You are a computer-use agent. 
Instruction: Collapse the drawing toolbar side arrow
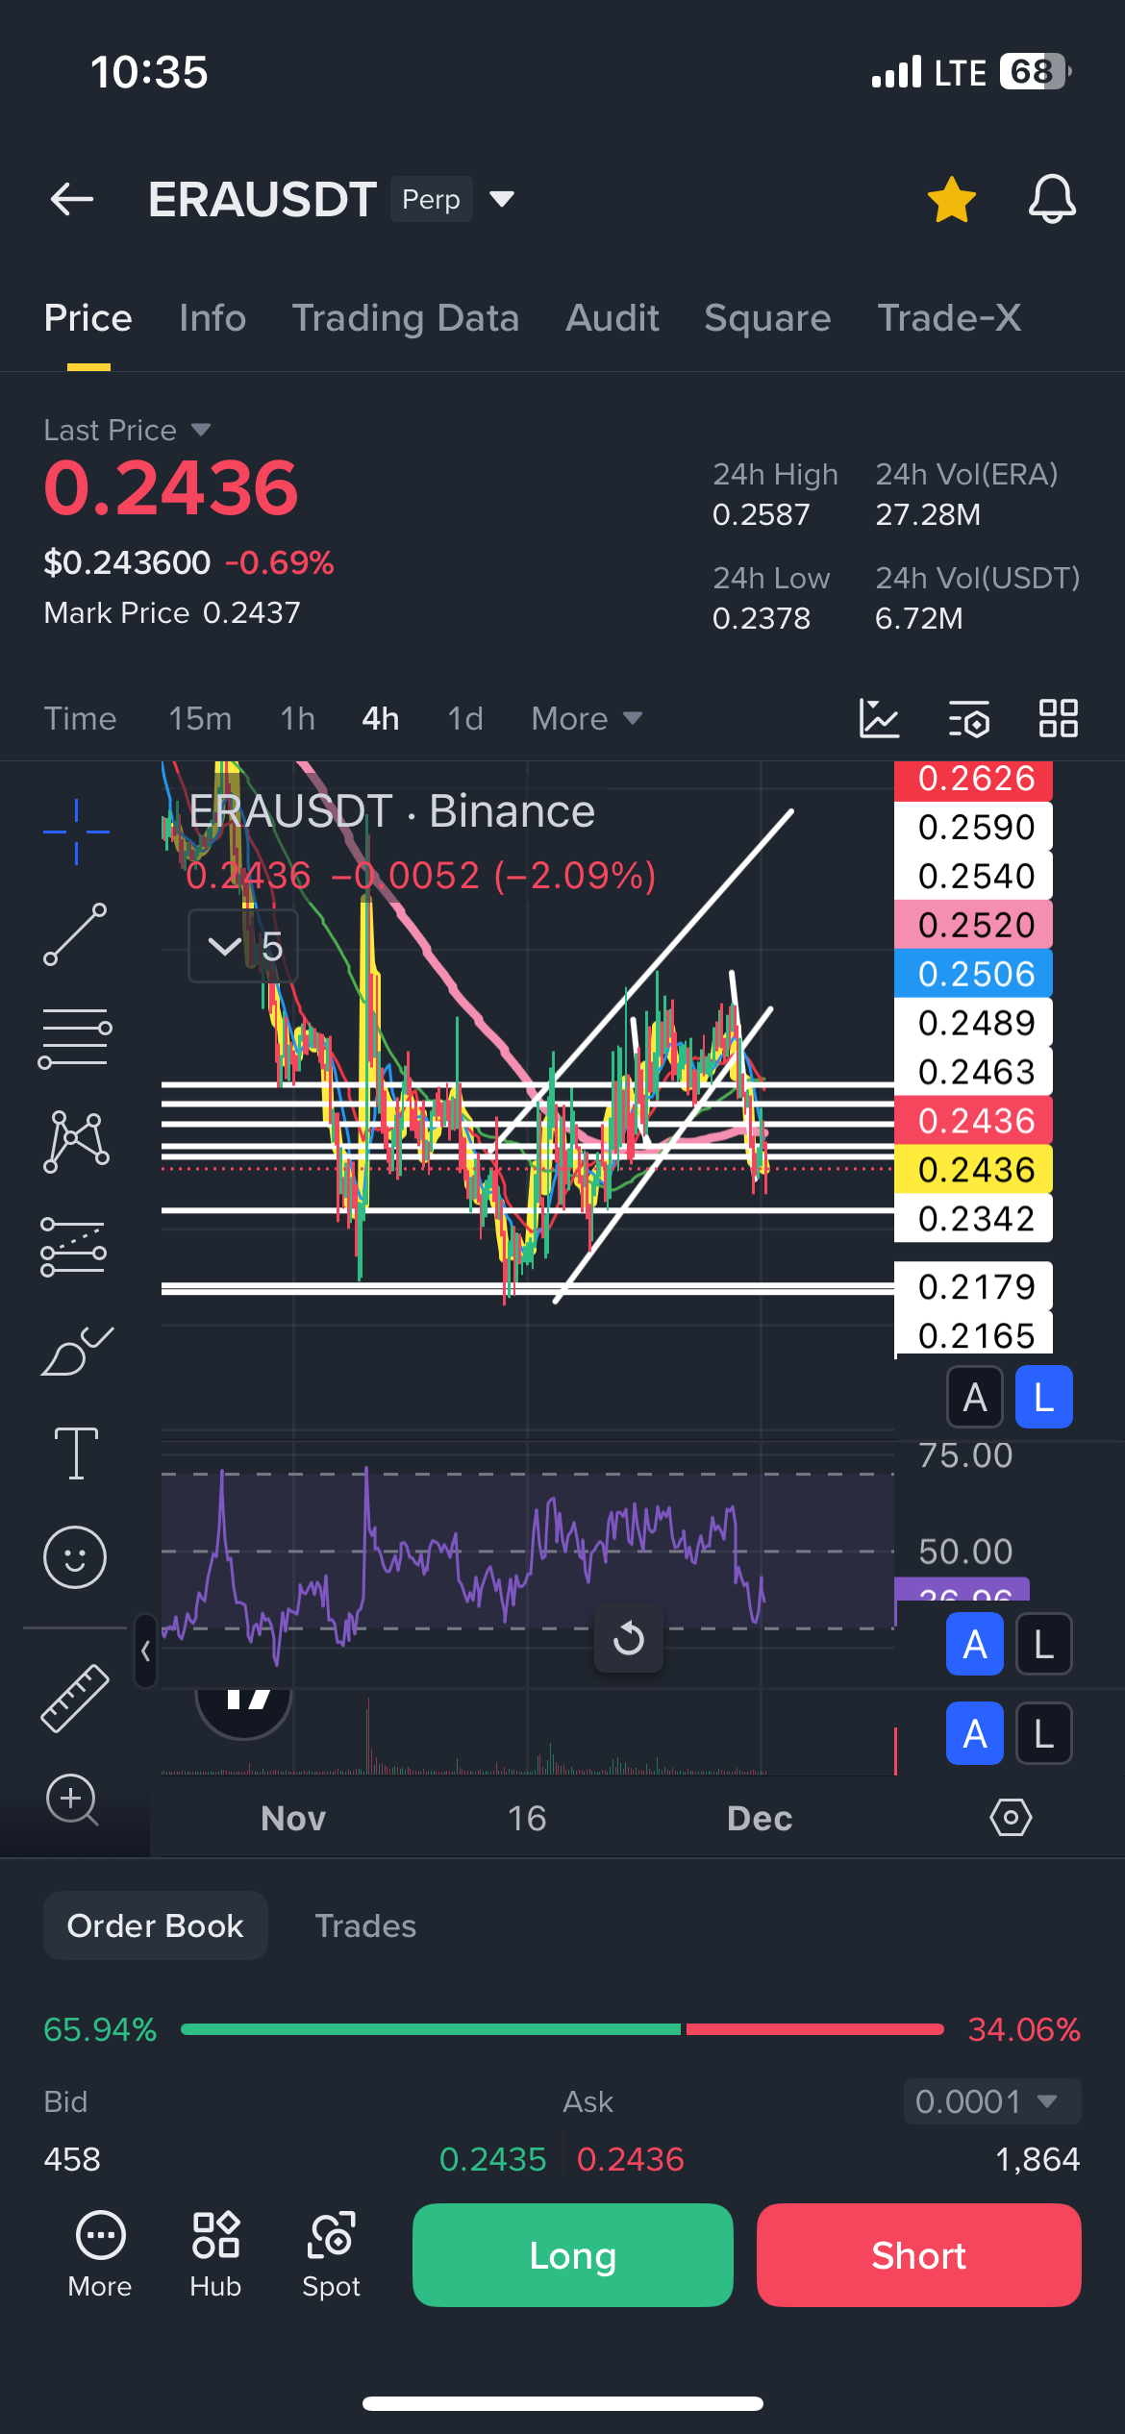[145, 1651]
